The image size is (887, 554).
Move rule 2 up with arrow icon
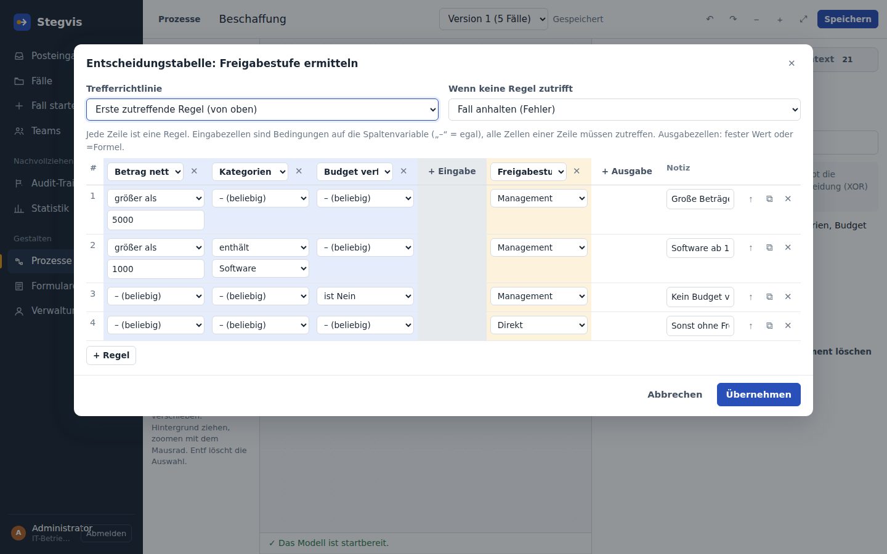point(750,247)
